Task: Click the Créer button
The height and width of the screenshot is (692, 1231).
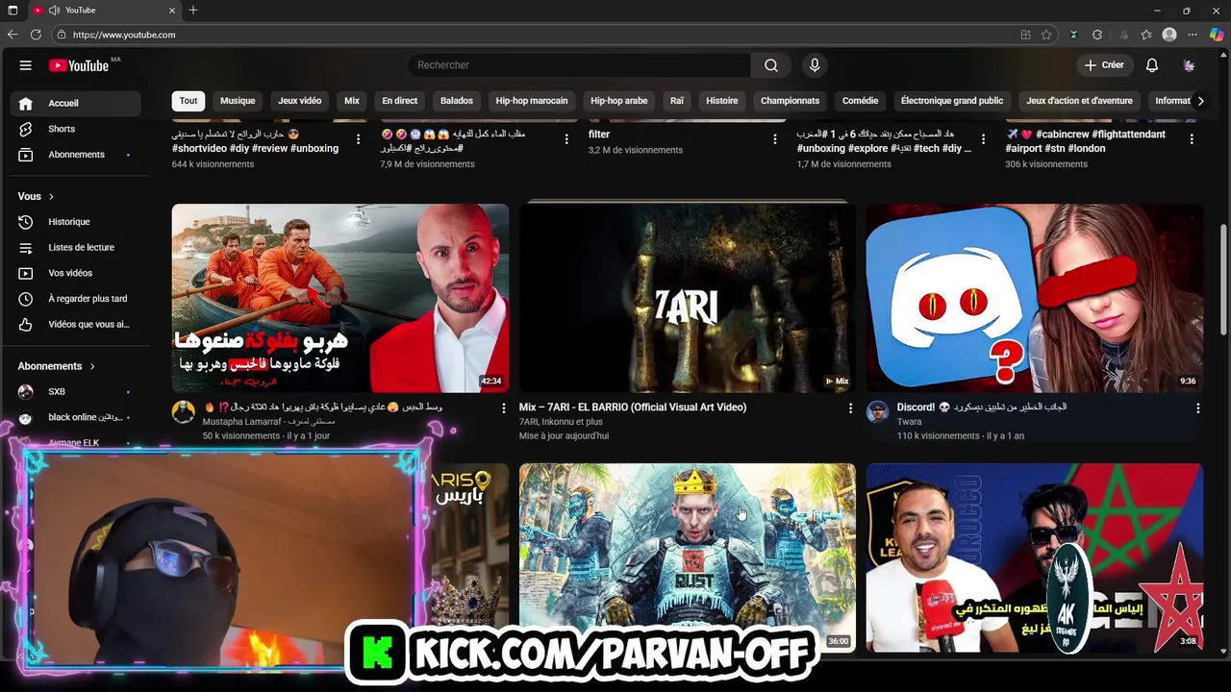Action: coord(1103,65)
